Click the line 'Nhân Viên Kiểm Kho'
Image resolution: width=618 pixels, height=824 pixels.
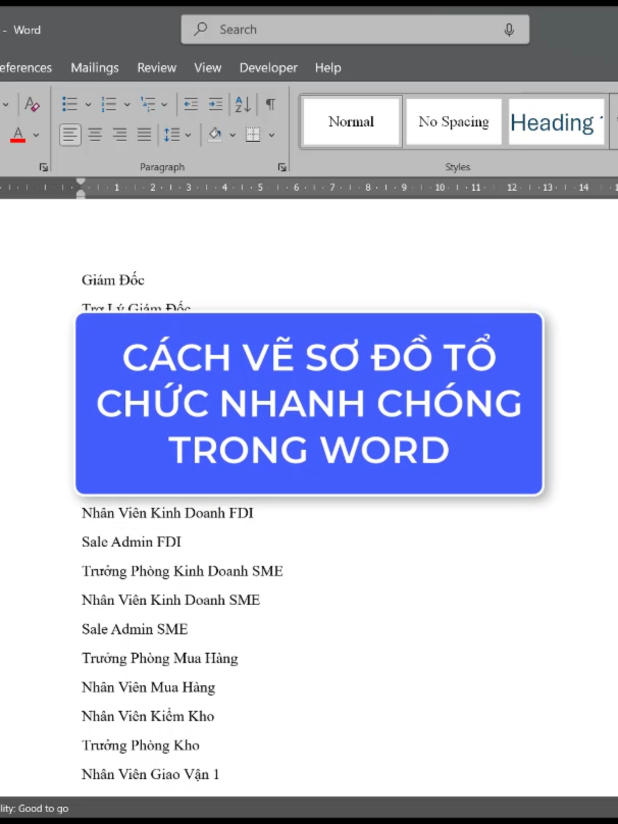point(148,716)
